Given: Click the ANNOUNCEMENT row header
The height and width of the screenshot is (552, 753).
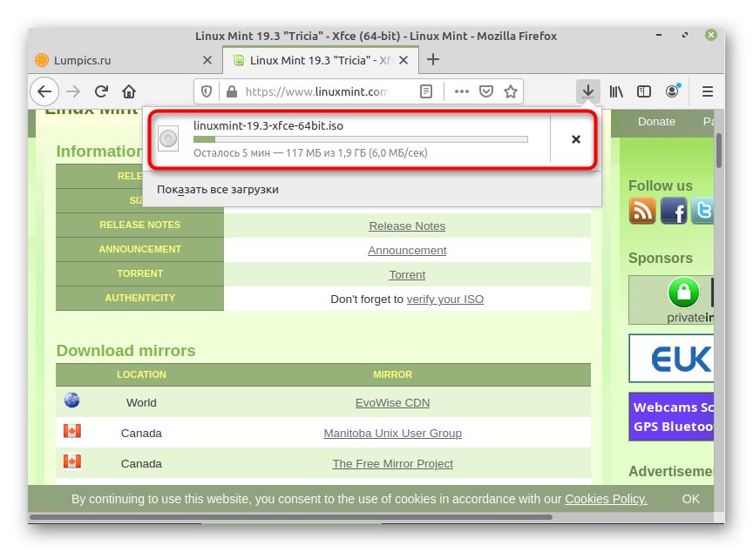Looking at the screenshot, I should point(139,249).
